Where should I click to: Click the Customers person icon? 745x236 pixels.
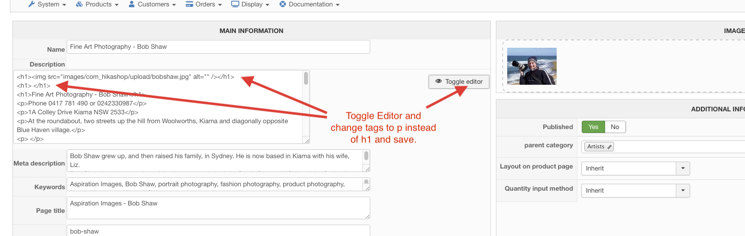tap(131, 4)
